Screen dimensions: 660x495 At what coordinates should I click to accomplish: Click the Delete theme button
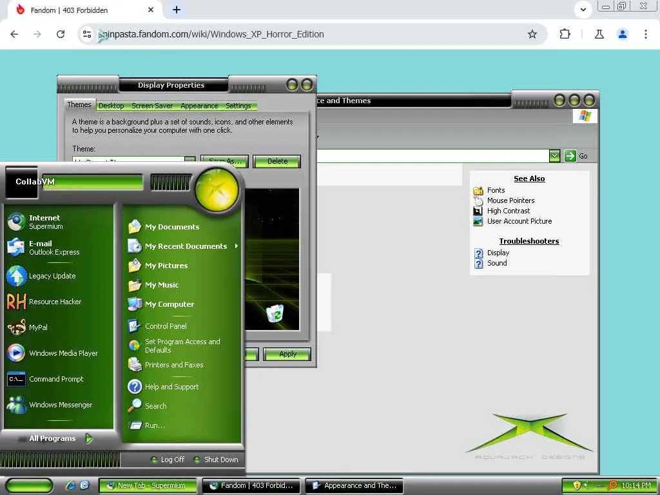point(277,161)
